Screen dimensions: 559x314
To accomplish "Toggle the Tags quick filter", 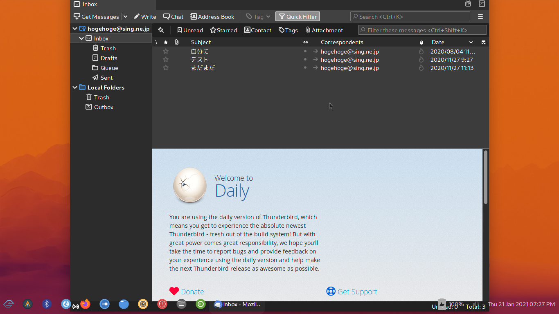I will [288, 30].
